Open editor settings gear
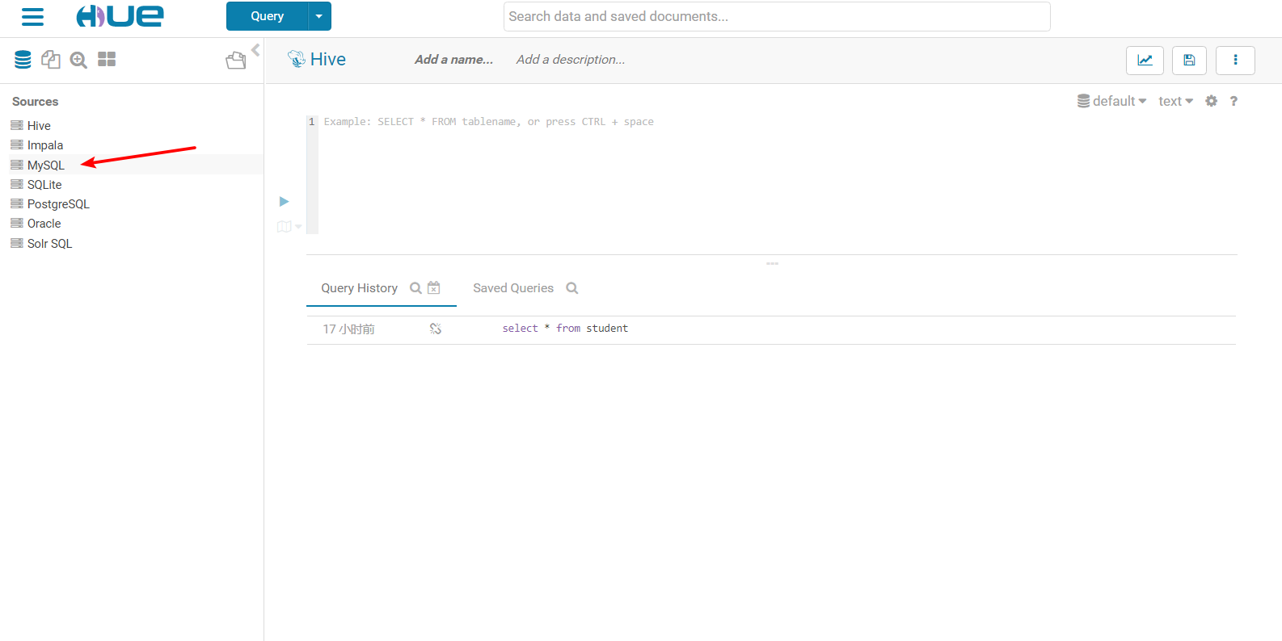This screenshot has height=641, width=1282. (x=1211, y=101)
